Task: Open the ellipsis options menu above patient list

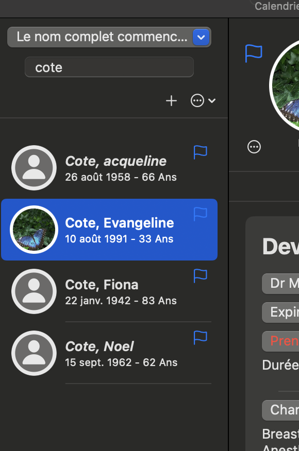Action: 203,101
